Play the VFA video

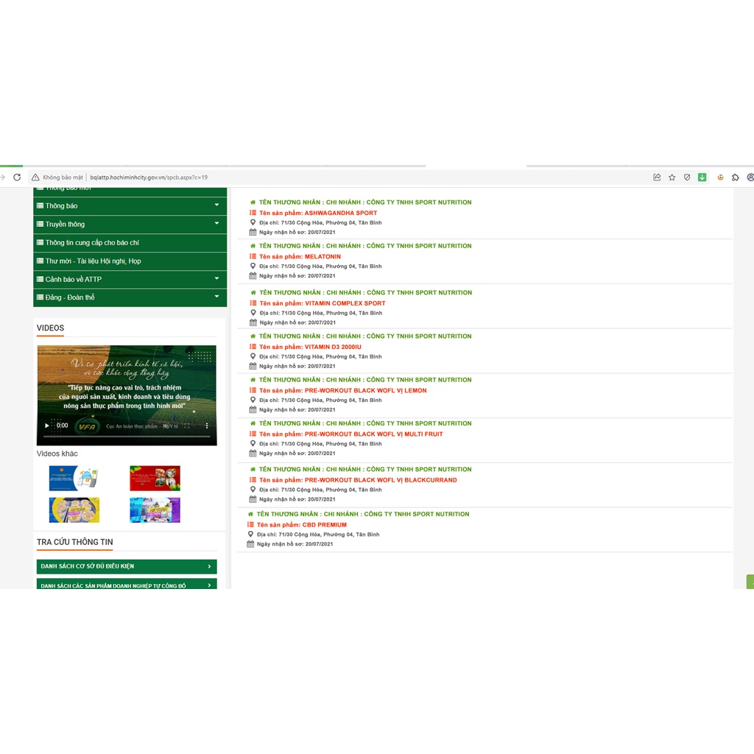[x=48, y=426]
